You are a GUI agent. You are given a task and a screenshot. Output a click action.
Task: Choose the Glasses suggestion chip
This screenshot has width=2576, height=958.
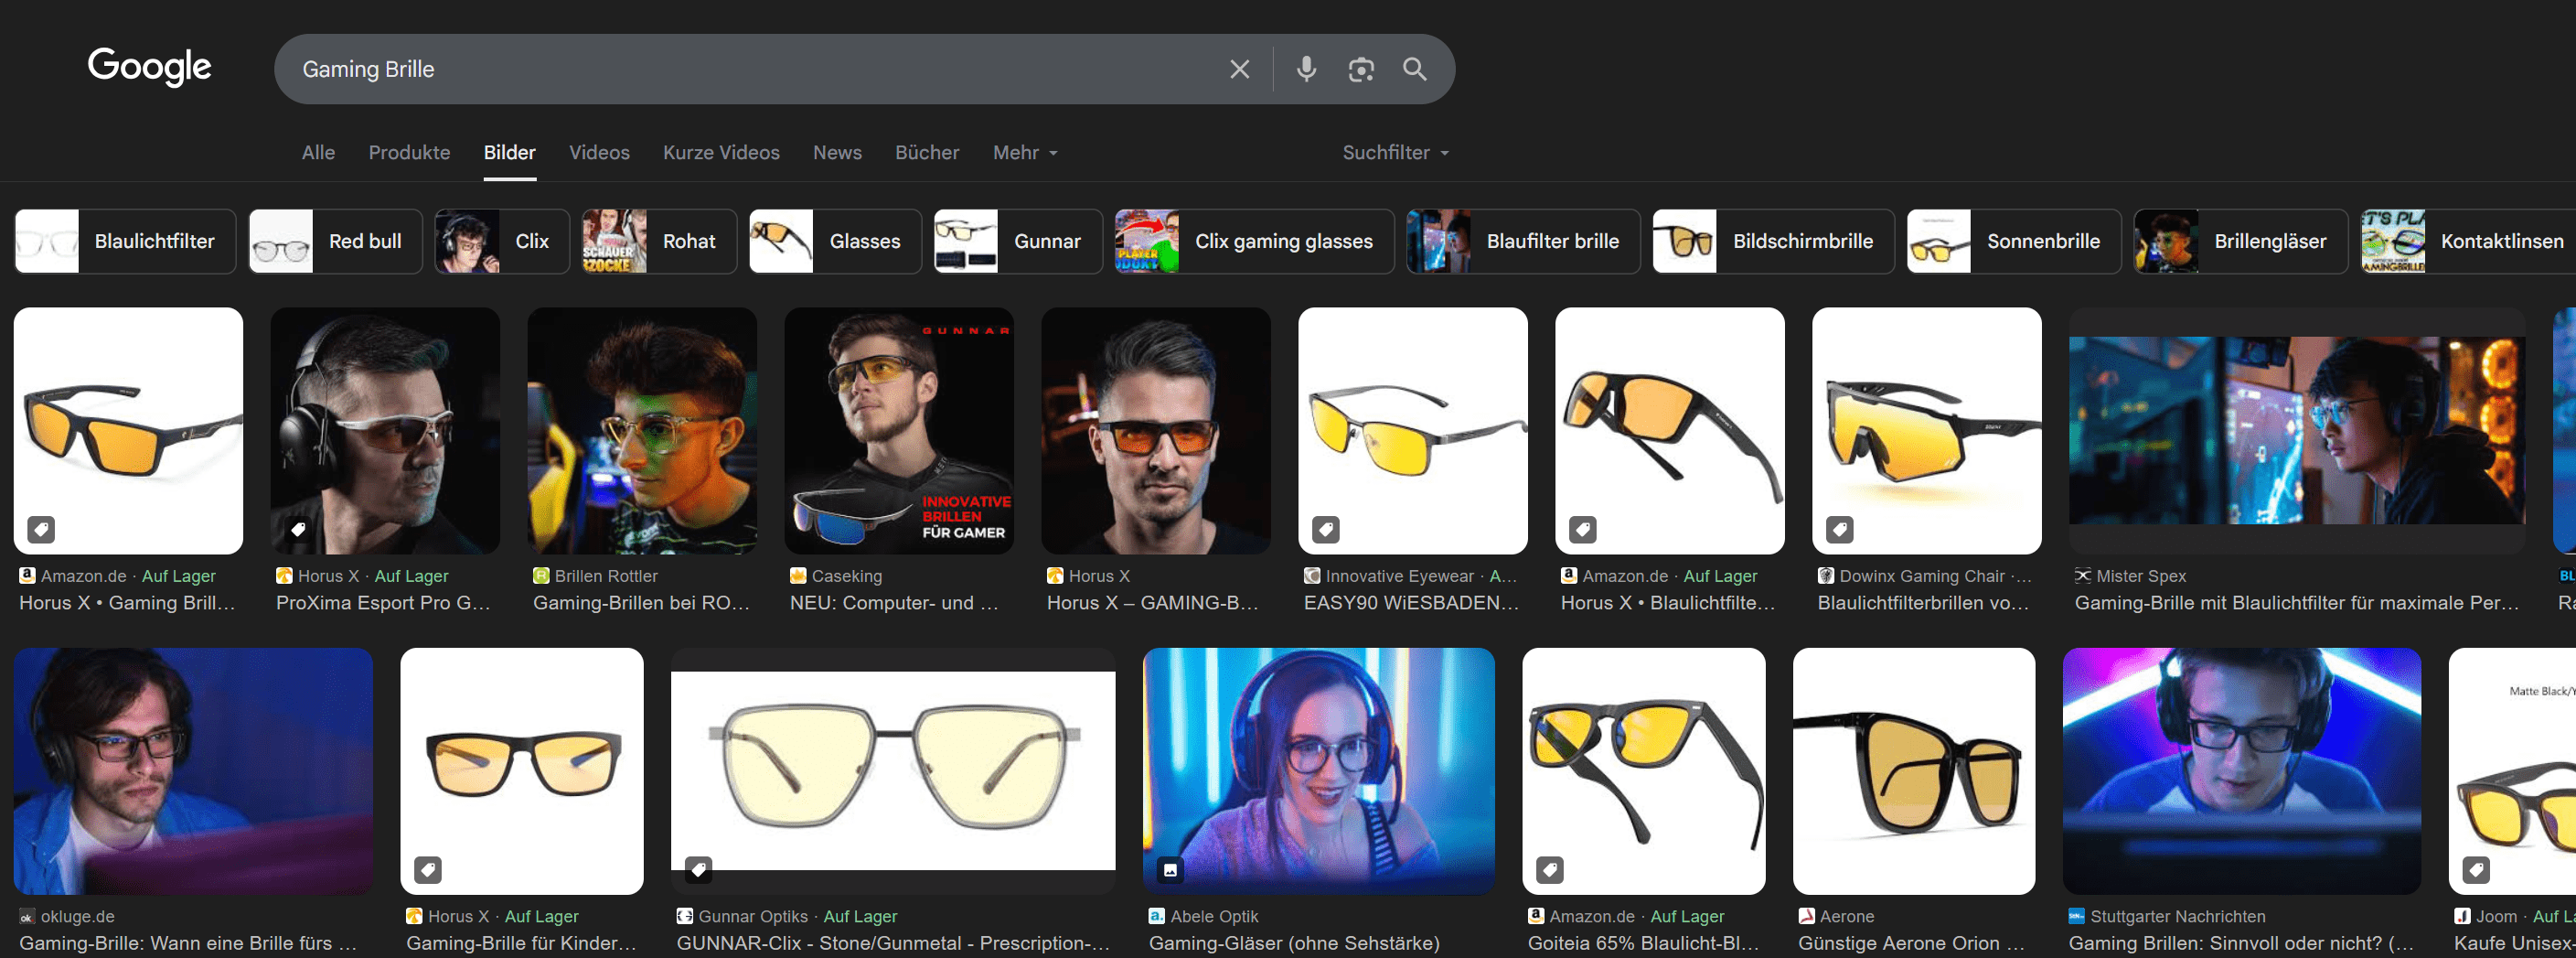pos(835,242)
